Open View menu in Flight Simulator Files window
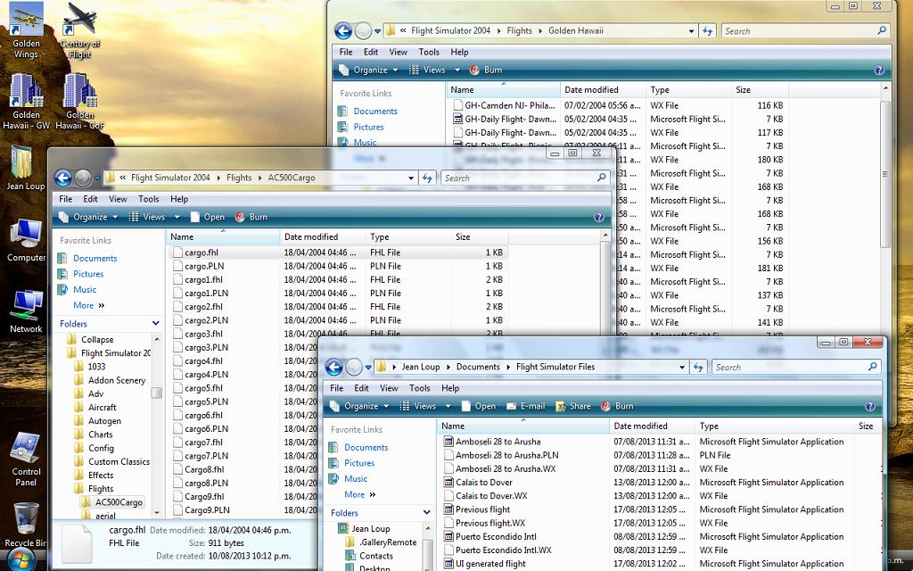Image resolution: width=913 pixels, height=571 pixels. pos(389,388)
